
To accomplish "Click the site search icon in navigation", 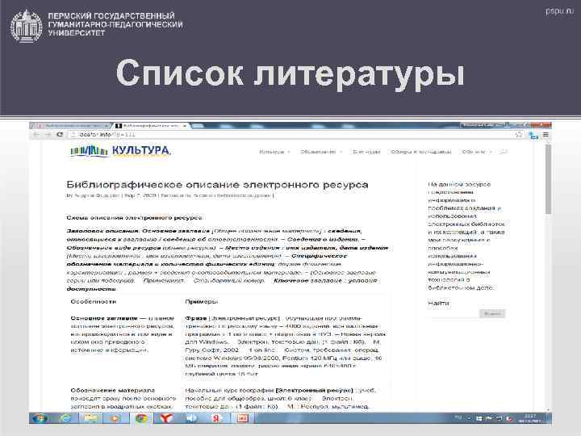I will click(504, 152).
